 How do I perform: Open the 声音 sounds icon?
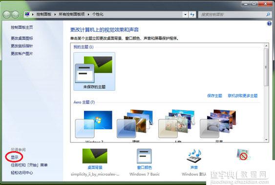click(x=194, y=156)
